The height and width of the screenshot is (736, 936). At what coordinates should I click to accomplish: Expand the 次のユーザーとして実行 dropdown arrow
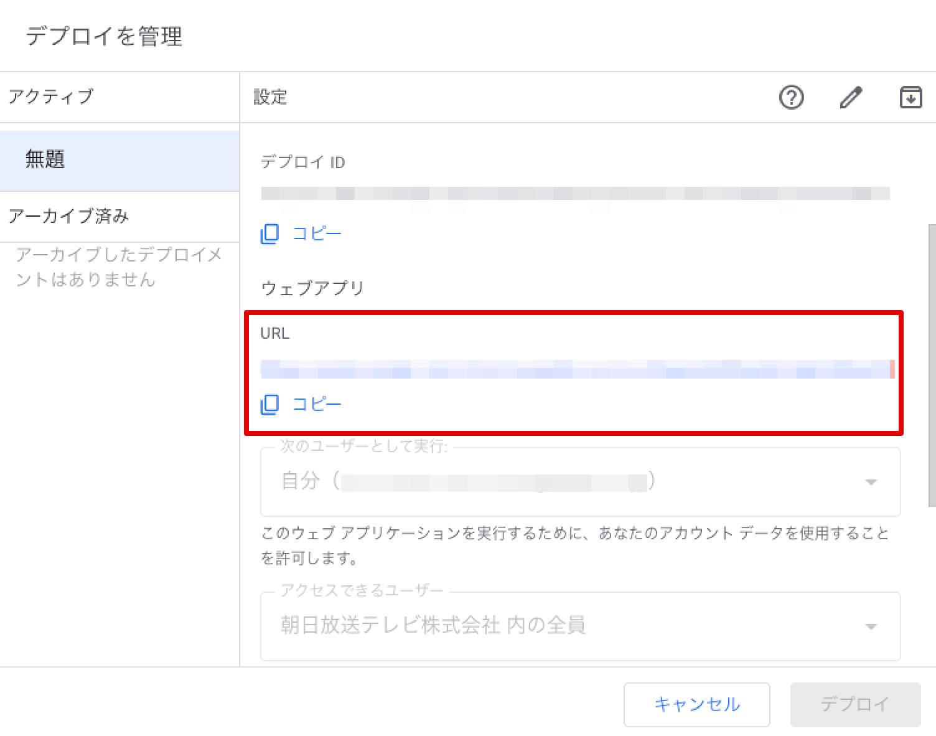tap(871, 482)
